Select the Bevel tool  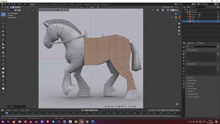click(3, 56)
